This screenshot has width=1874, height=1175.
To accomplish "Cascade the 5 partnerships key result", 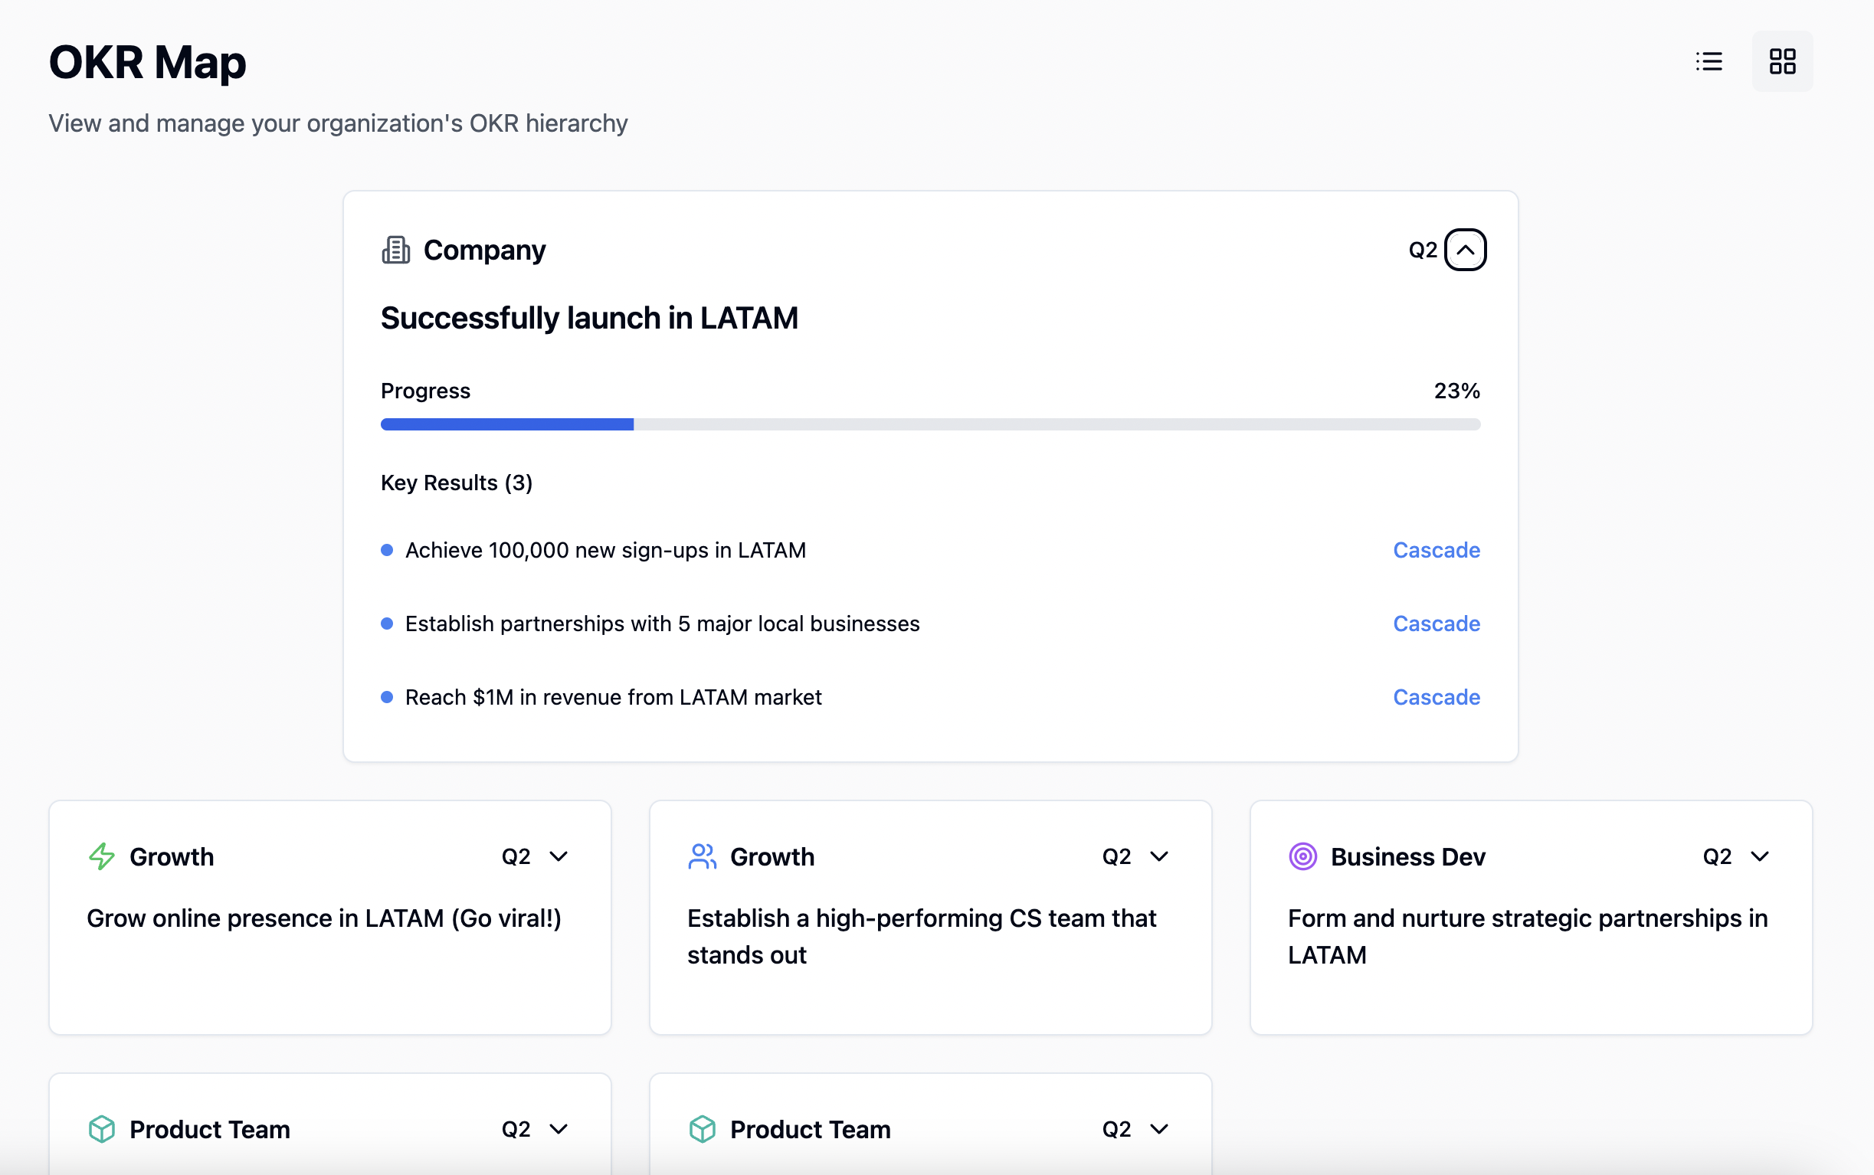I will [x=1436, y=624].
